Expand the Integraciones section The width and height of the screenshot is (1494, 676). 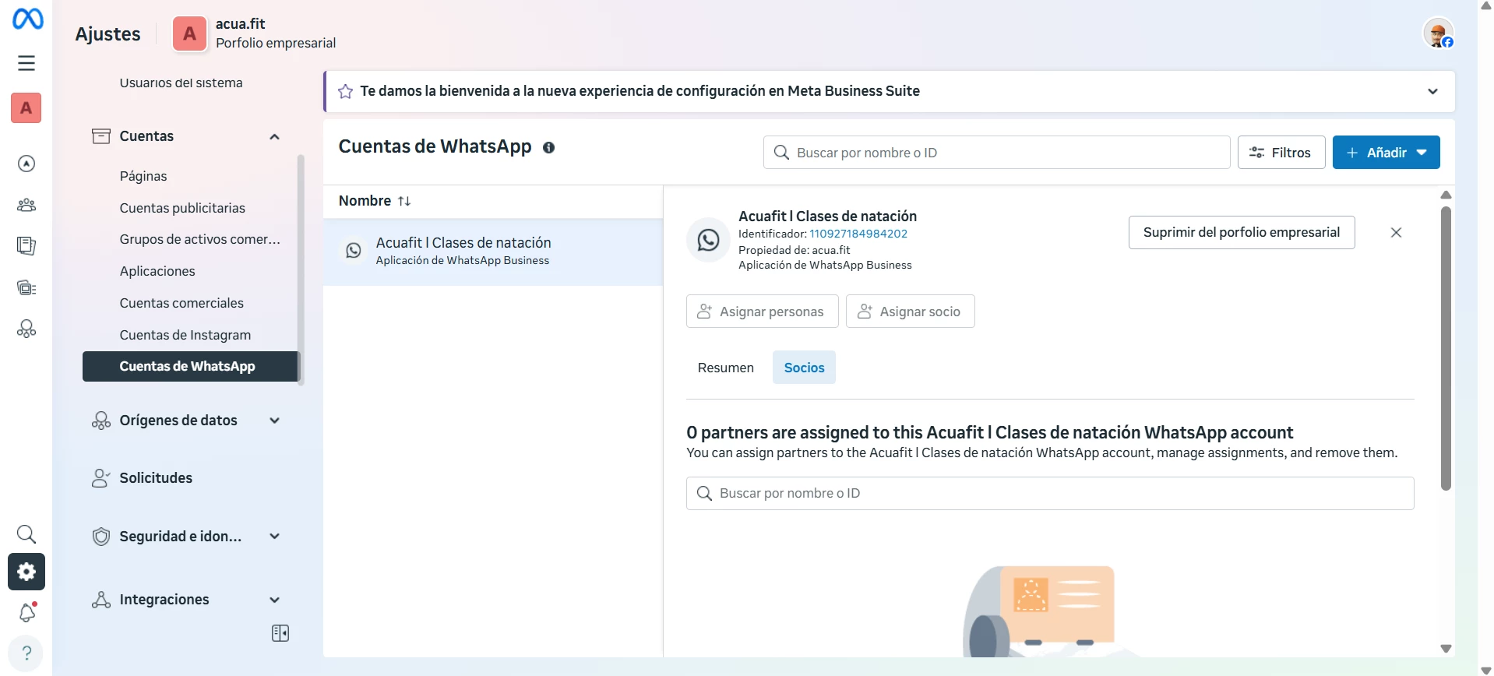(x=274, y=600)
